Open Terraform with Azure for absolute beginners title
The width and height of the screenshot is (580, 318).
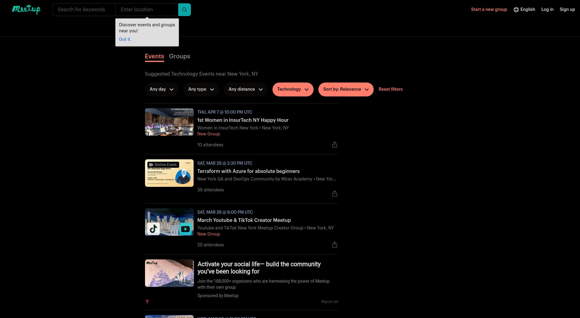(248, 171)
